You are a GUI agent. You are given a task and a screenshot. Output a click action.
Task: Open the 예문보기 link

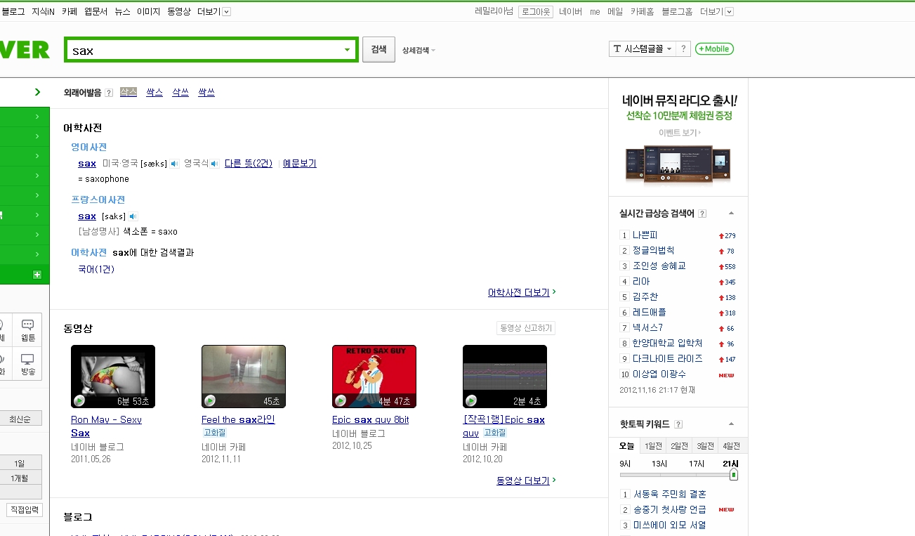300,163
